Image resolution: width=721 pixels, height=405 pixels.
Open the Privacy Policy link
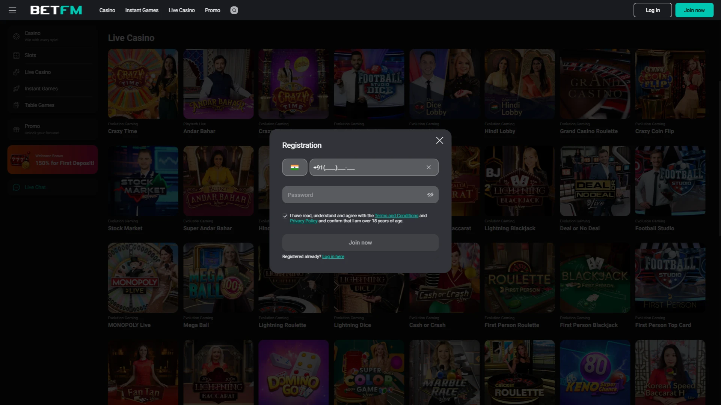pyautogui.click(x=303, y=221)
